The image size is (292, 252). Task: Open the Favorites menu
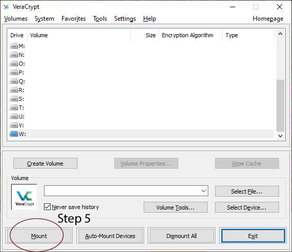tap(73, 19)
